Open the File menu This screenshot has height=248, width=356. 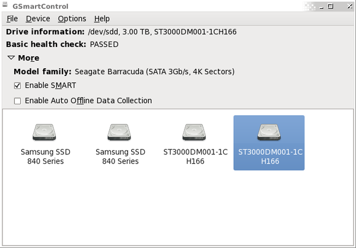12,18
